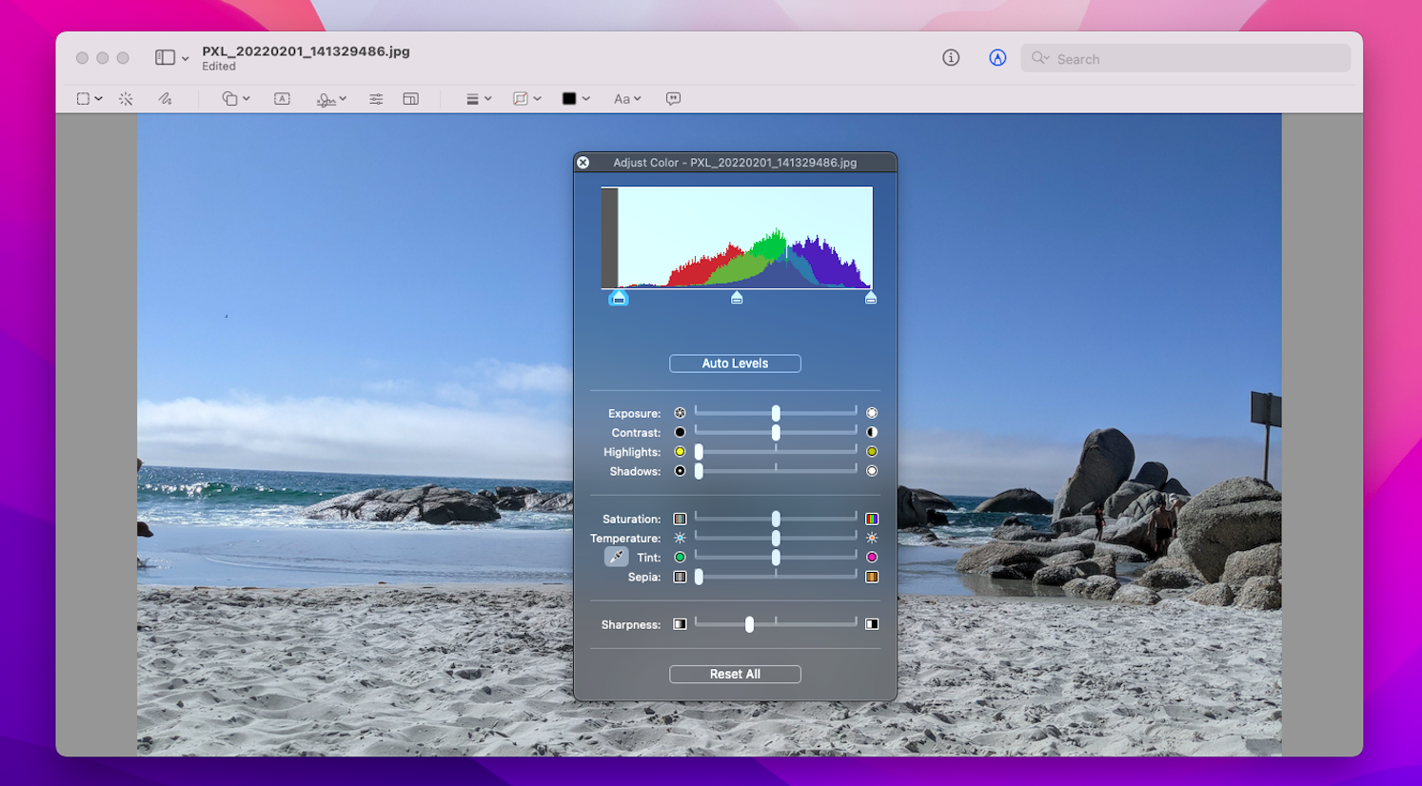The height and width of the screenshot is (786, 1422).
Task: Highlight text using the highlighter icon
Action: pyautogui.click(x=523, y=98)
